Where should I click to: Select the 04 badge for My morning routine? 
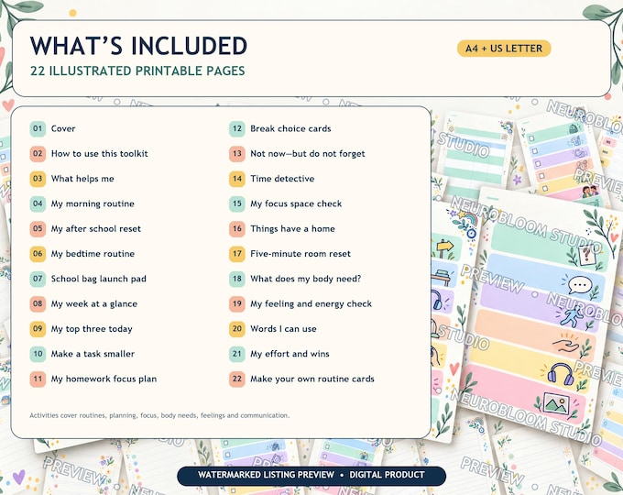38,204
